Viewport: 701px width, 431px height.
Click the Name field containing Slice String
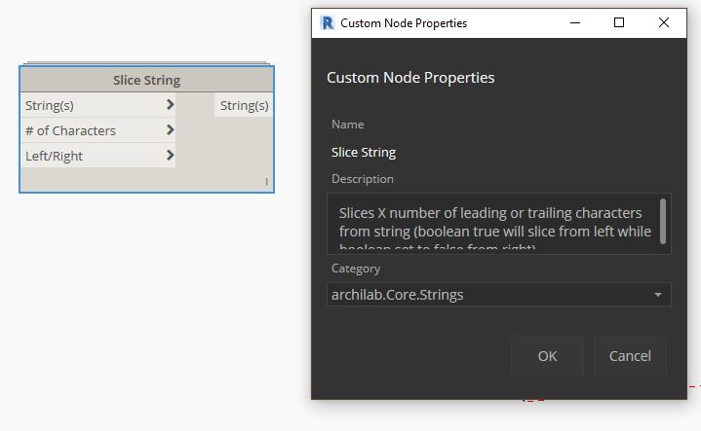pos(364,152)
